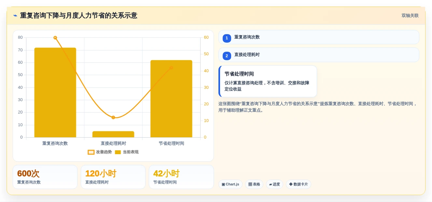432x202 pixels.
Task: Toggle the 改善趋势 legend swatch
Action: point(91,152)
